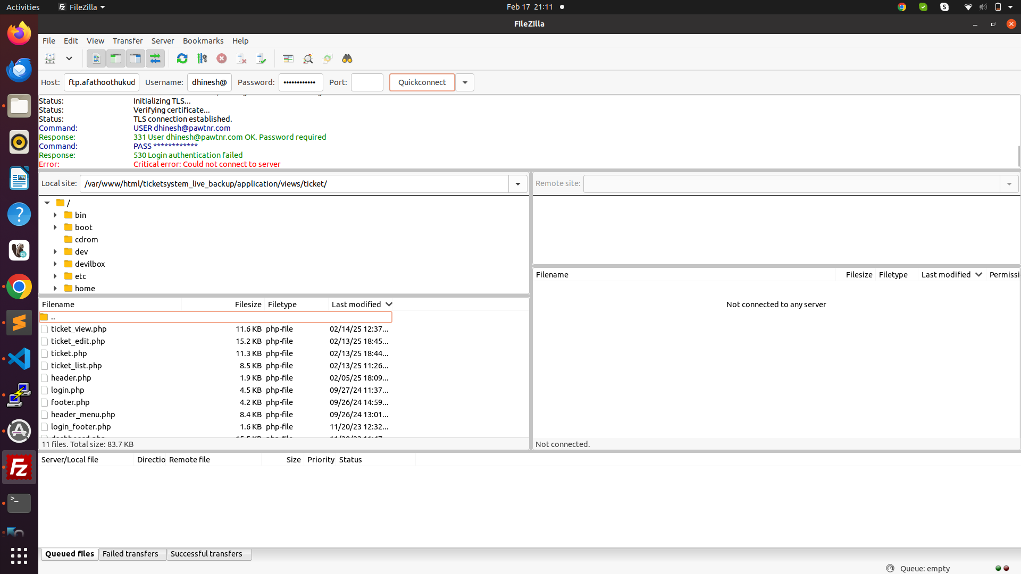Open Quickconnect history dropdown
Viewport: 1021px width, 574px height.
coord(465,82)
